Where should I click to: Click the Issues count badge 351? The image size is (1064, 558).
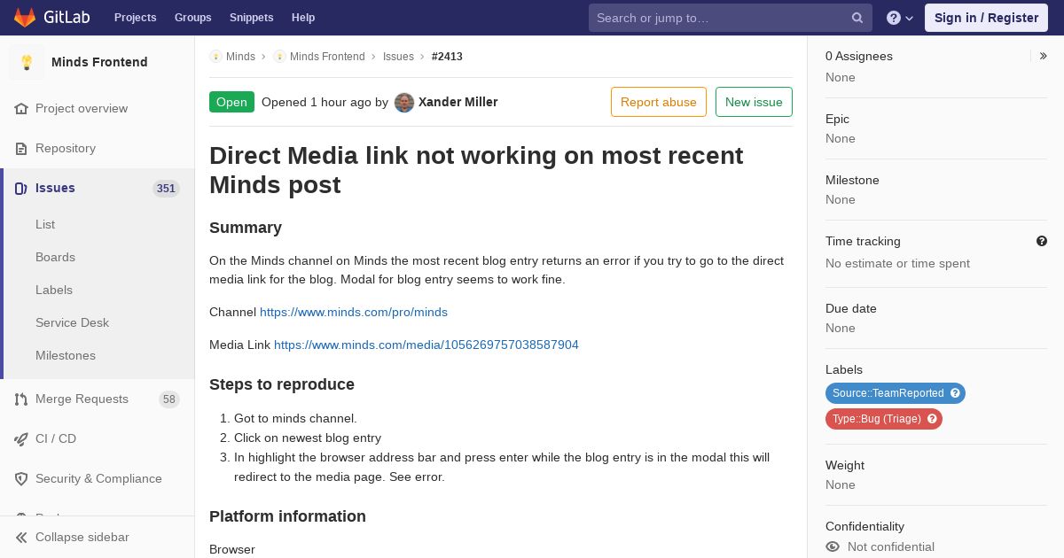pos(166,189)
